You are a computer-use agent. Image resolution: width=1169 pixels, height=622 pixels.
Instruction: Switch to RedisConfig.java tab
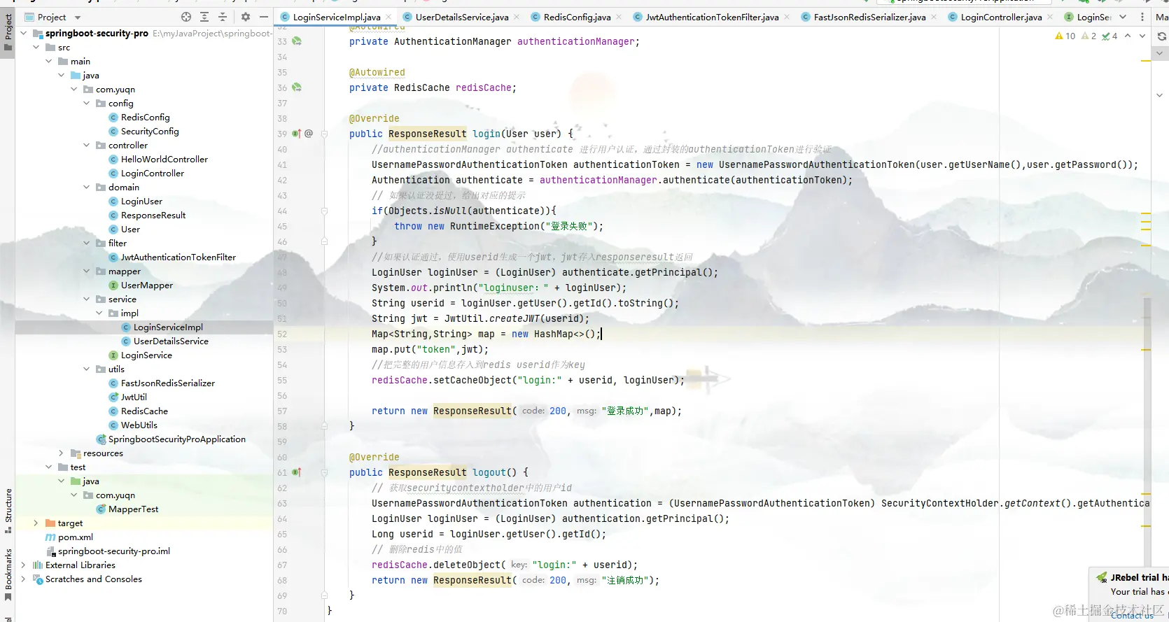(577, 17)
